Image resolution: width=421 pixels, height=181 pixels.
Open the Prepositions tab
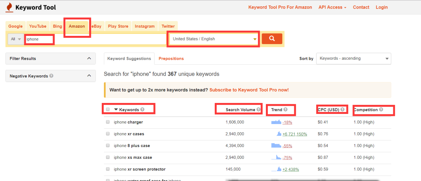click(171, 59)
